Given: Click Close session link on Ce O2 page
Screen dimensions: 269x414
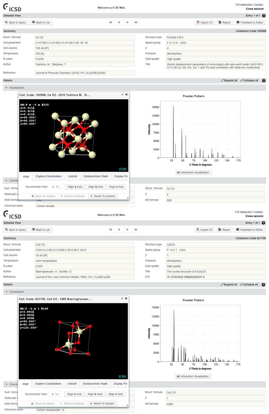Looking at the screenshot, I should (x=255, y=9).
